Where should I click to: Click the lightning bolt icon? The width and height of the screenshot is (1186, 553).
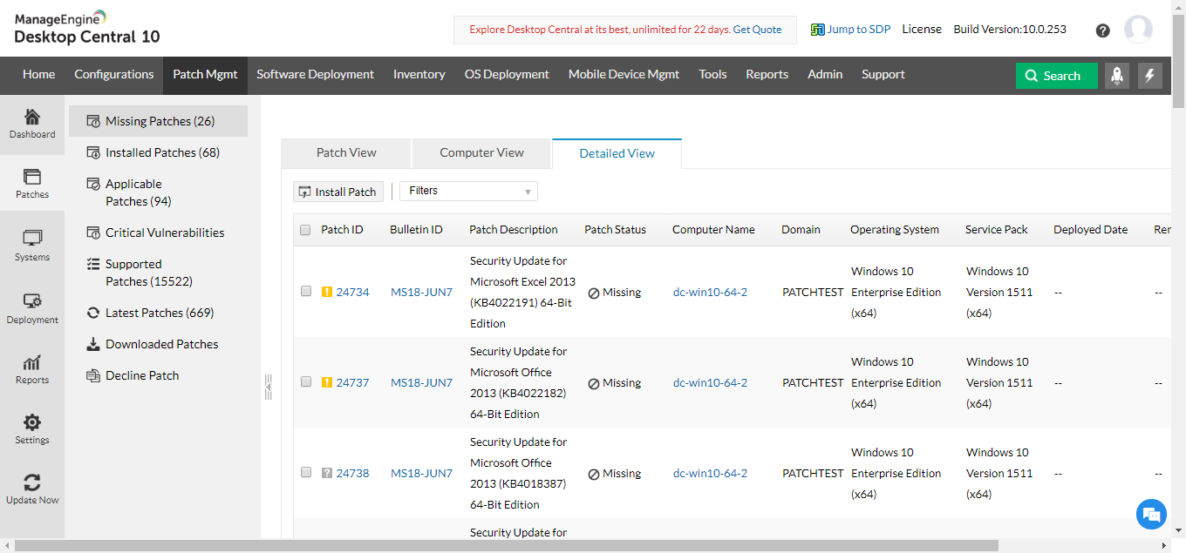pos(1149,76)
